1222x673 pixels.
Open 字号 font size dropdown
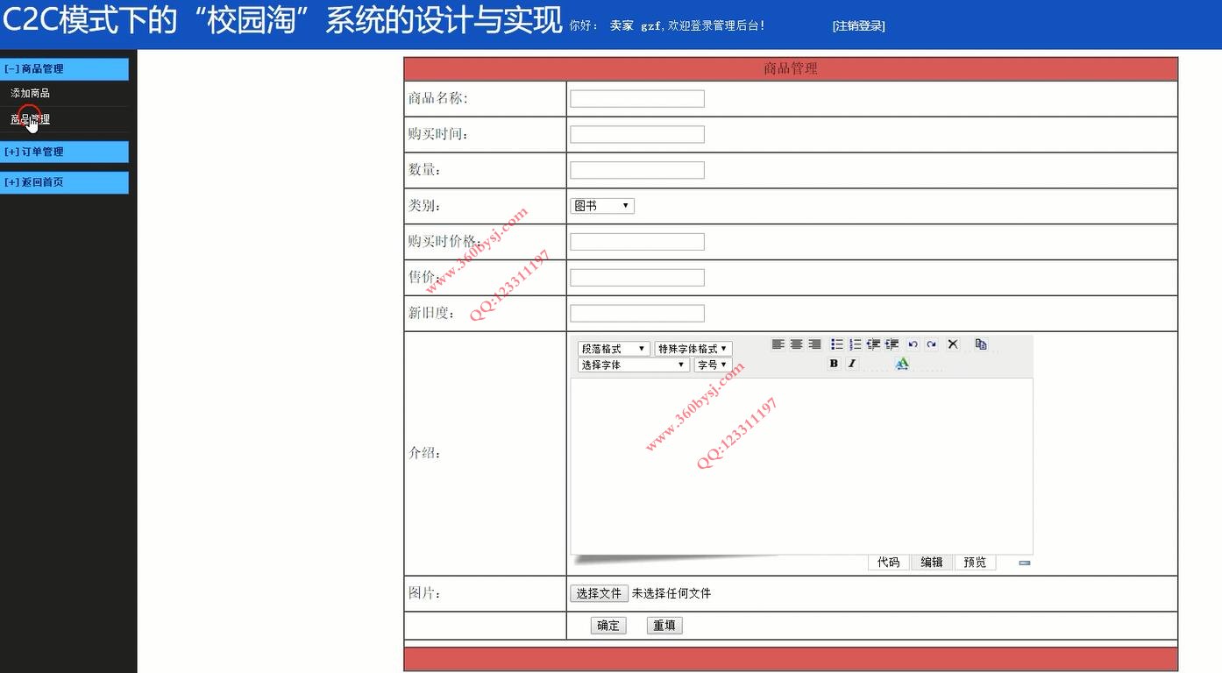click(713, 365)
